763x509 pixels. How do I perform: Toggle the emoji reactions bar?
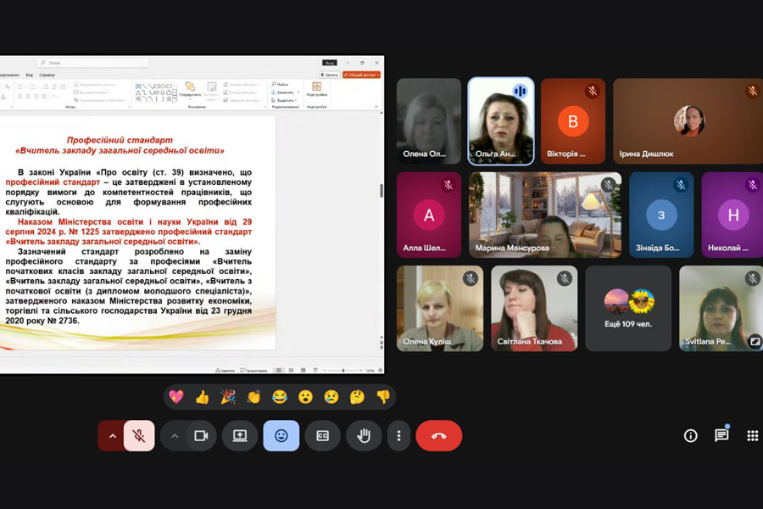[x=281, y=435]
